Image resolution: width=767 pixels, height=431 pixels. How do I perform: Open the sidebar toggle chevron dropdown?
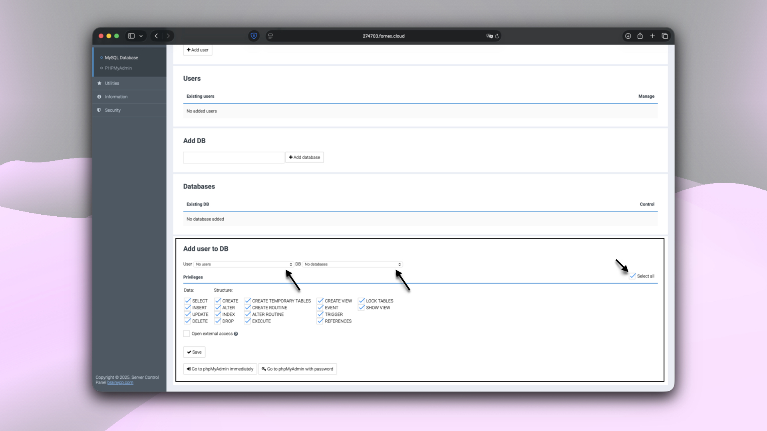(141, 36)
